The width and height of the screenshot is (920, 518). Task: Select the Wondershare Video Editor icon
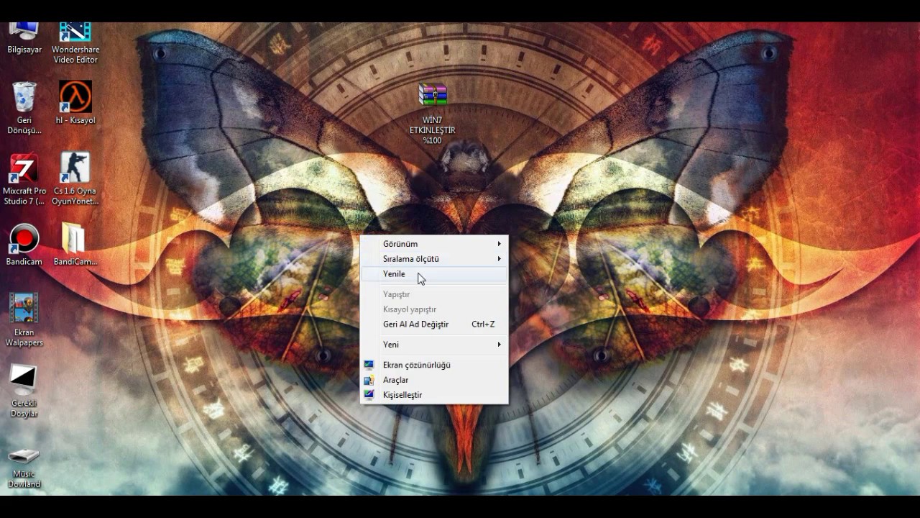[75, 32]
